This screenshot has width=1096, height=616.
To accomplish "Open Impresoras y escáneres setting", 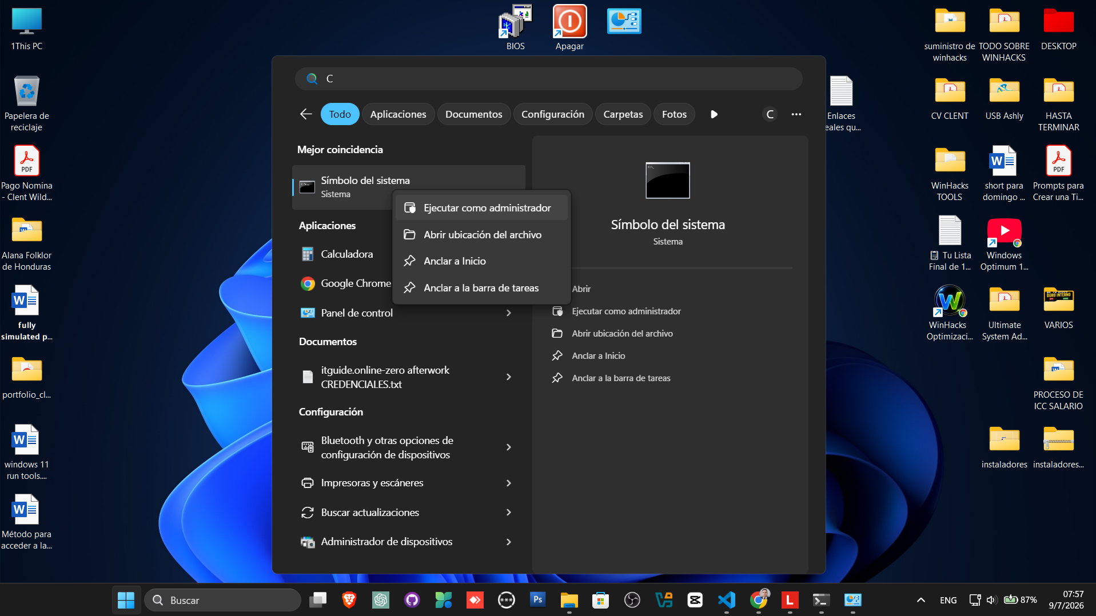I will [372, 483].
